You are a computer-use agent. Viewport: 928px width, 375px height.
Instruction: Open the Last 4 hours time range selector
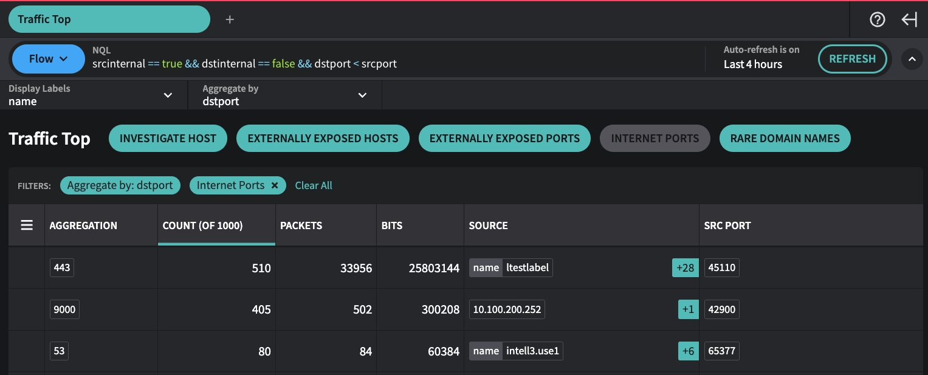coord(754,63)
